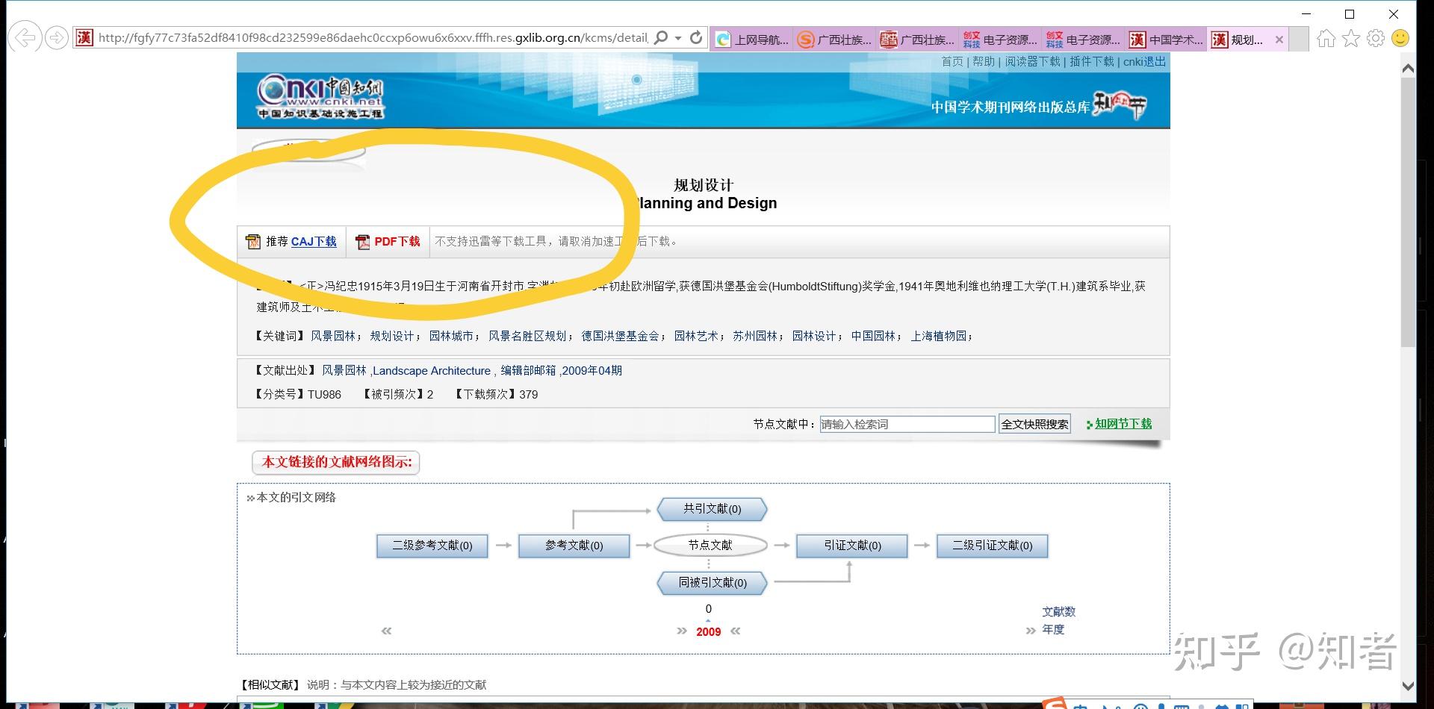Open the Landscape Architecture journal link
The image size is (1434, 709).
click(x=432, y=371)
